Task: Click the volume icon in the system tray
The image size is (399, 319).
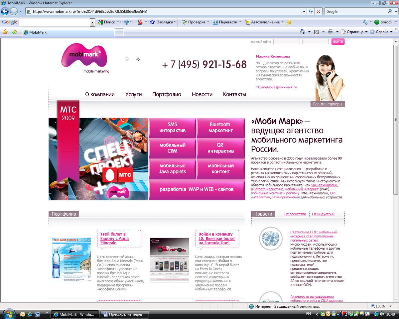Action: coord(381,314)
